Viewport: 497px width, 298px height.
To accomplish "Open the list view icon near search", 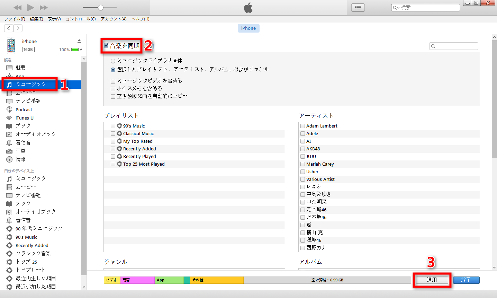I will coord(358,8).
